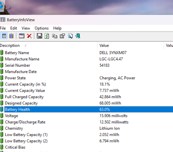173x152 pixels.
Task: Click the battery icon beside Battery Name
Action: (x=2, y=53)
